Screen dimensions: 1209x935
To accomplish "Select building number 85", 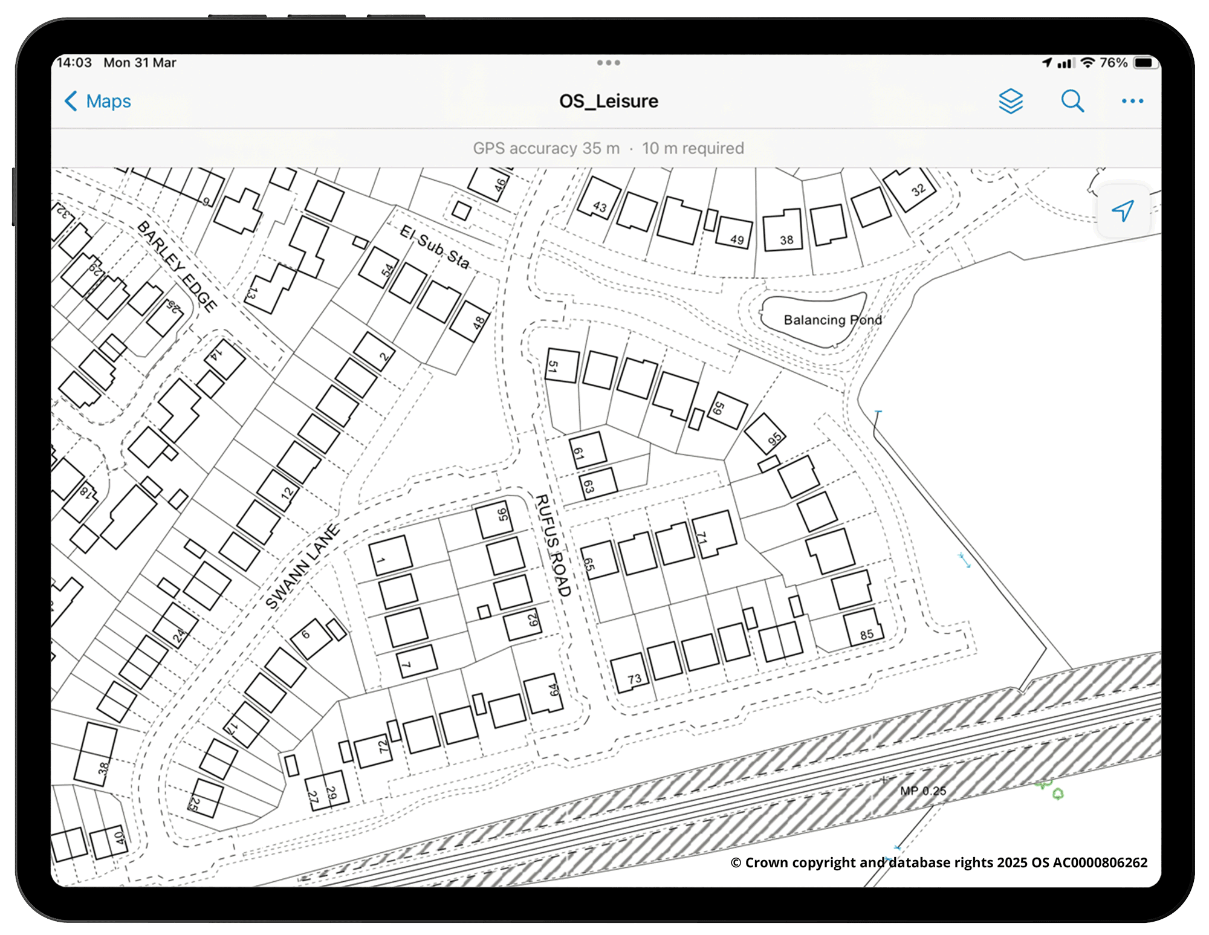I will [864, 629].
